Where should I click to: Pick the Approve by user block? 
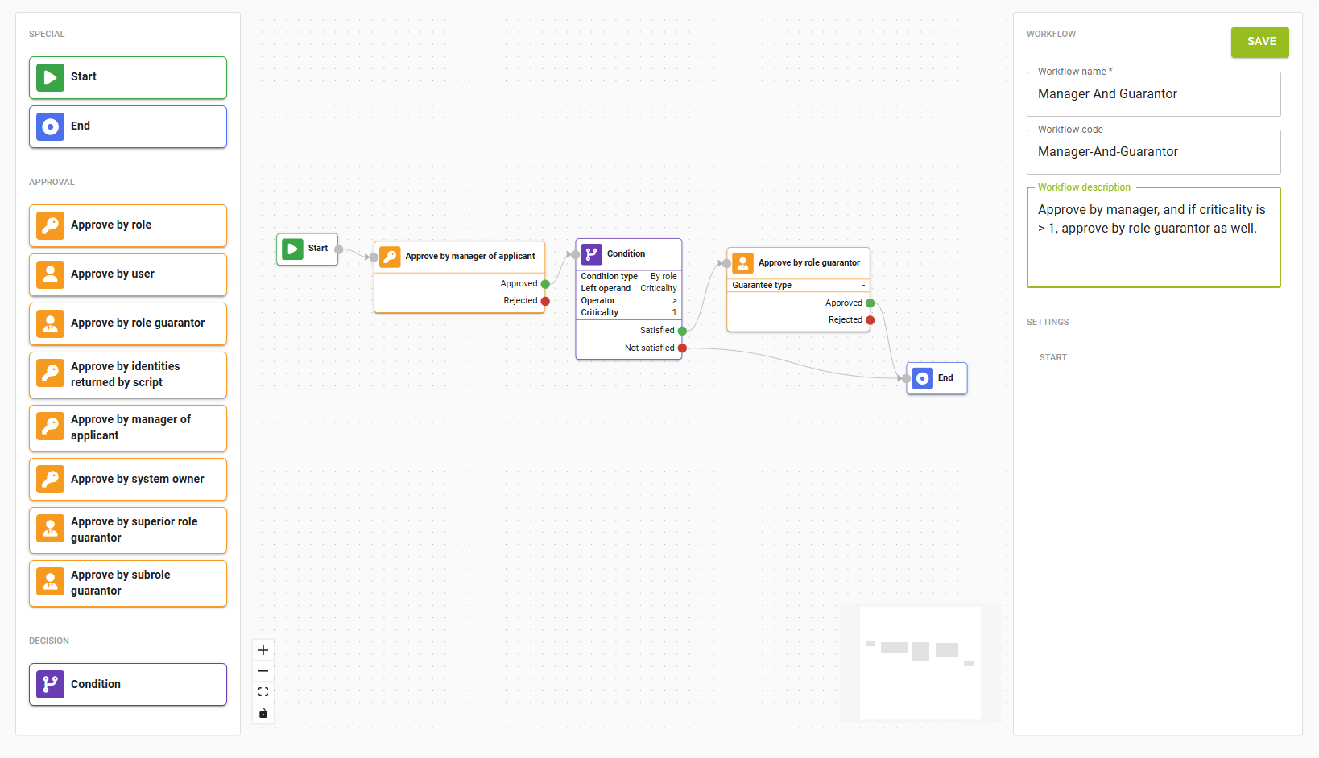click(128, 274)
